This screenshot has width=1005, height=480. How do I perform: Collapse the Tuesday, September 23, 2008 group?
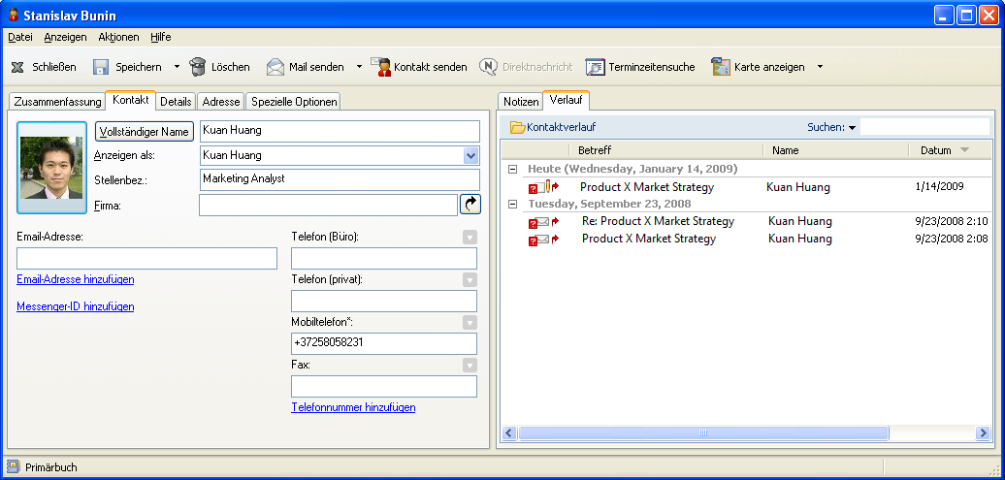pyautogui.click(x=511, y=204)
